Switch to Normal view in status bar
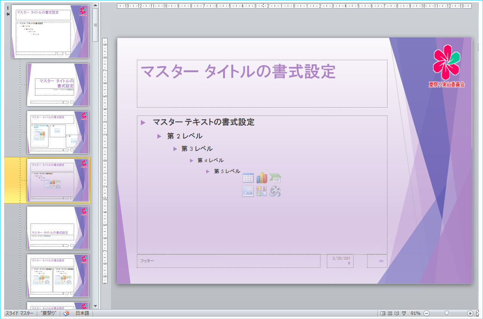Image resolution: width=483 pixels, height=319 pixels. (383, 313)
